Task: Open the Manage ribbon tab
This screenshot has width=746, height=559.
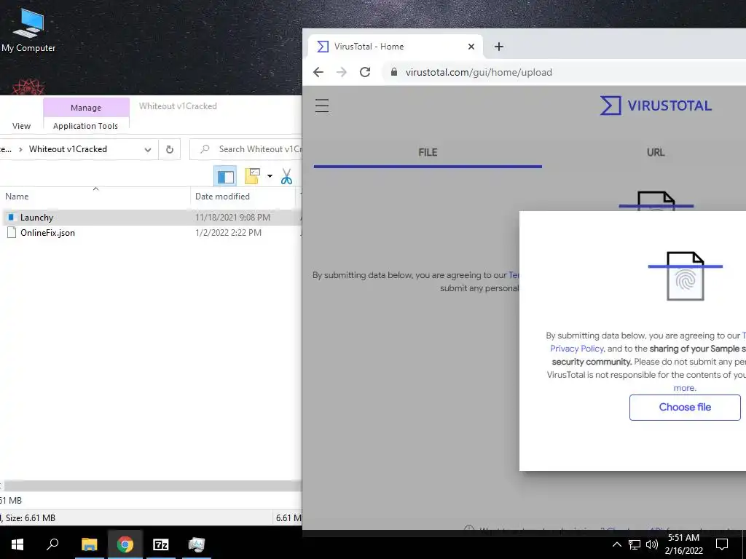Action: [86, 108]
